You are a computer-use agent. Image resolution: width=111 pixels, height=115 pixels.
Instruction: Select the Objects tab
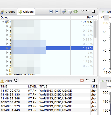tap(26, 12)
